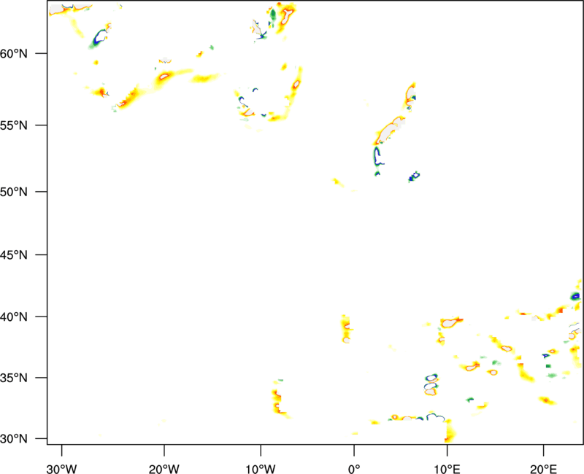Click the 0° longitude label

point(354,469)
